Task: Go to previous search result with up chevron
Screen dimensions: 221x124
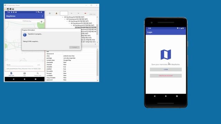Action: 71,13
